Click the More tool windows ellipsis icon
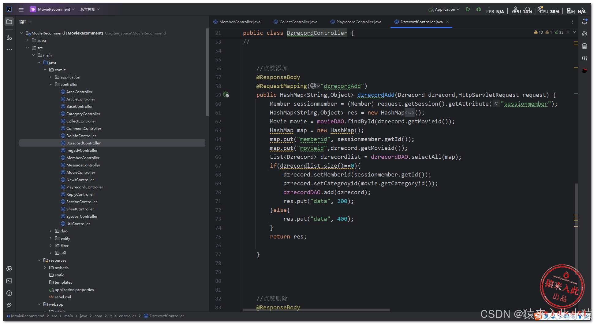 9,49
